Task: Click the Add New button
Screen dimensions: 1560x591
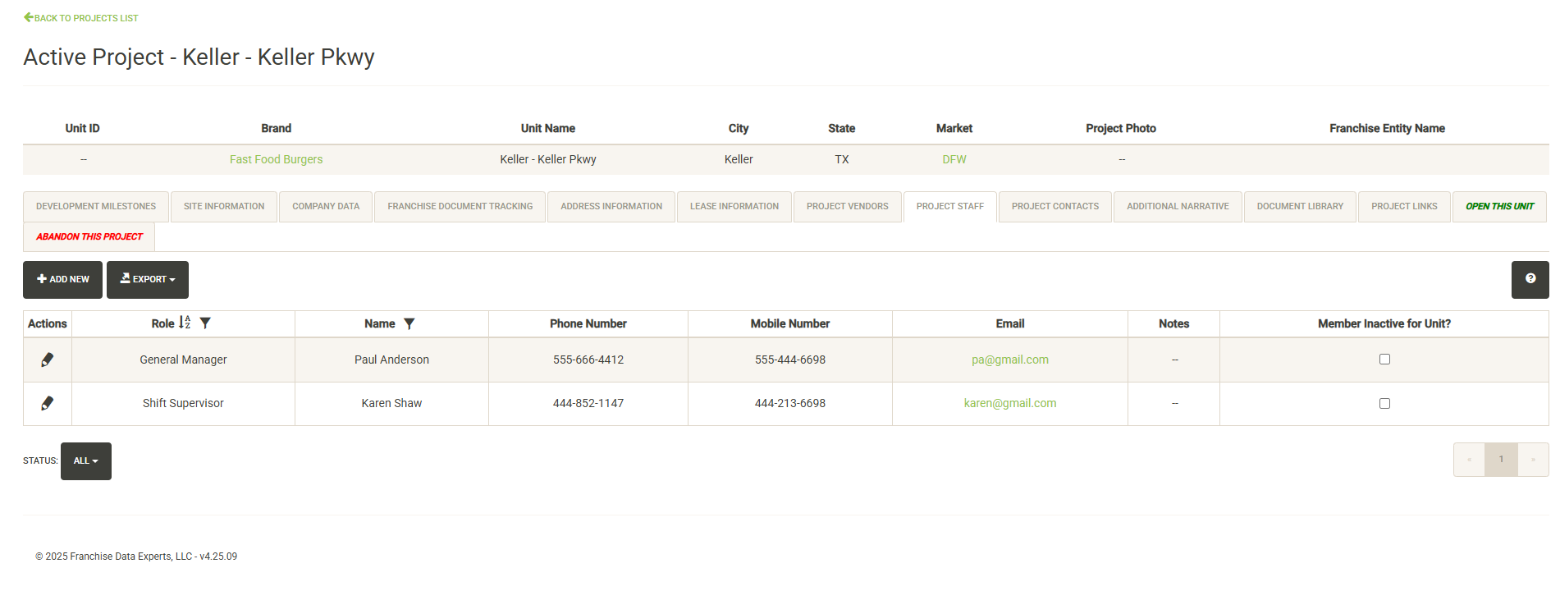Action: click(x=63, y=280)
